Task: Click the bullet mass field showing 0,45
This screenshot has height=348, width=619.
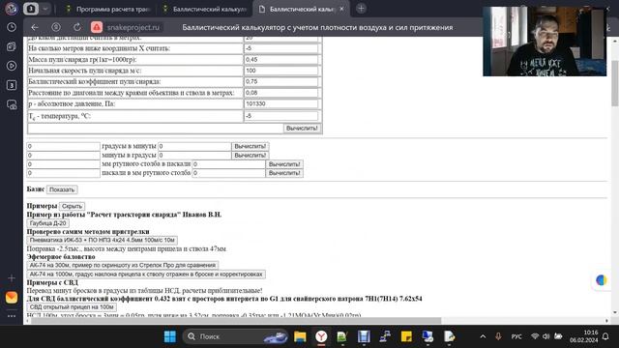Action: pos(281,60)
